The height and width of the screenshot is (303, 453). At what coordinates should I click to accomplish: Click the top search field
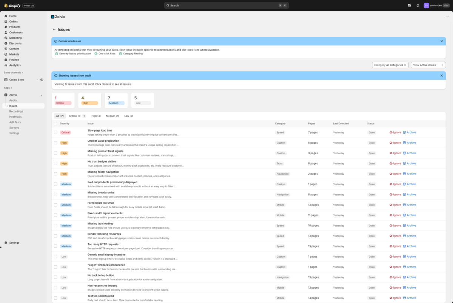click(x=226, y=6)
